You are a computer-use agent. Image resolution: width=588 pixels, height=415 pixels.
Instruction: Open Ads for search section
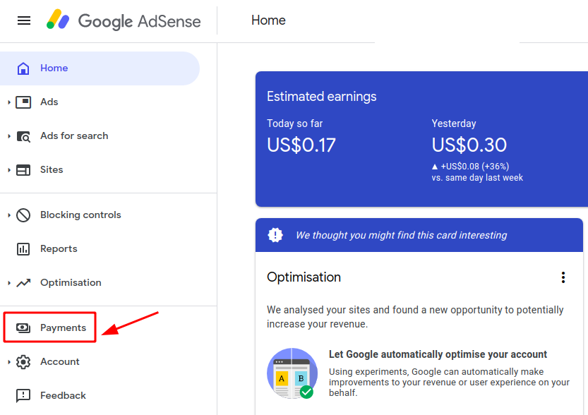click(x=74, y=136)
